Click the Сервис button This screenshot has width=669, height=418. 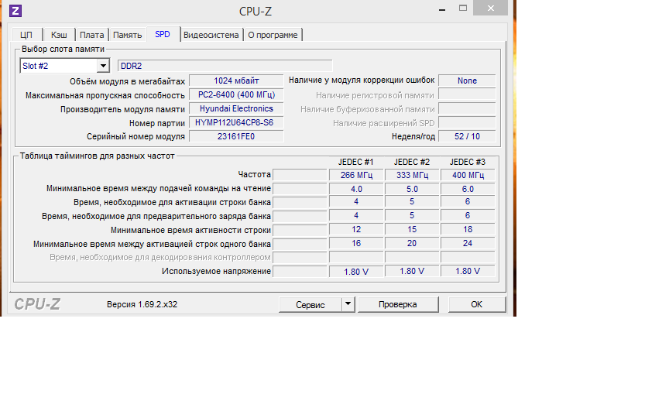[x=310, y=305]
